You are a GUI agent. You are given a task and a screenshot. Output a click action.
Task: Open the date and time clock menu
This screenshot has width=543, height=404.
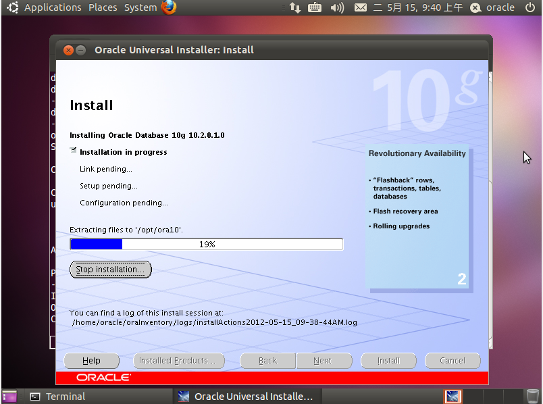pyautogui.click(x=418, y=7)
